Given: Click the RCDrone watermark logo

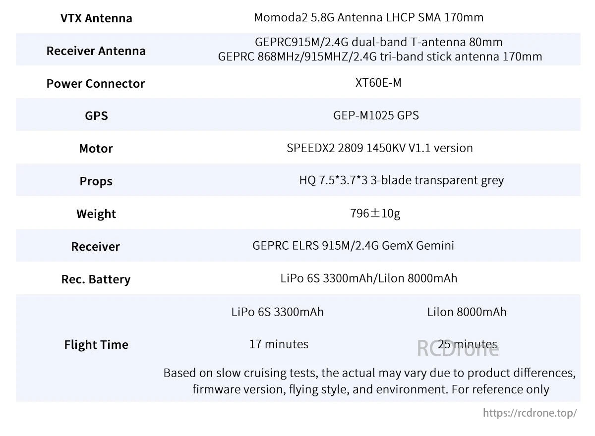Looking at the screenshot, I should tap(458, 349).
